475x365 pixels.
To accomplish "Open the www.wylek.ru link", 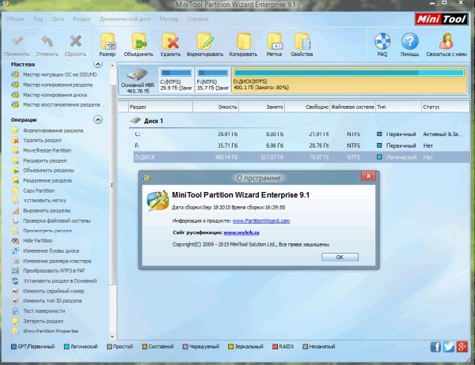I will tap(241, 232).
